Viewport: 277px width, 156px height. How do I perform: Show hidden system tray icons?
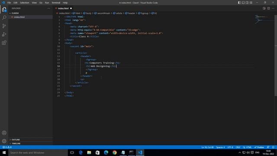[240, 153]
